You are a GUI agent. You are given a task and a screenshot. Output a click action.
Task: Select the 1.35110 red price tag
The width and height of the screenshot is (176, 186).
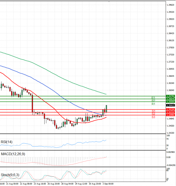(x=170, y=112)
